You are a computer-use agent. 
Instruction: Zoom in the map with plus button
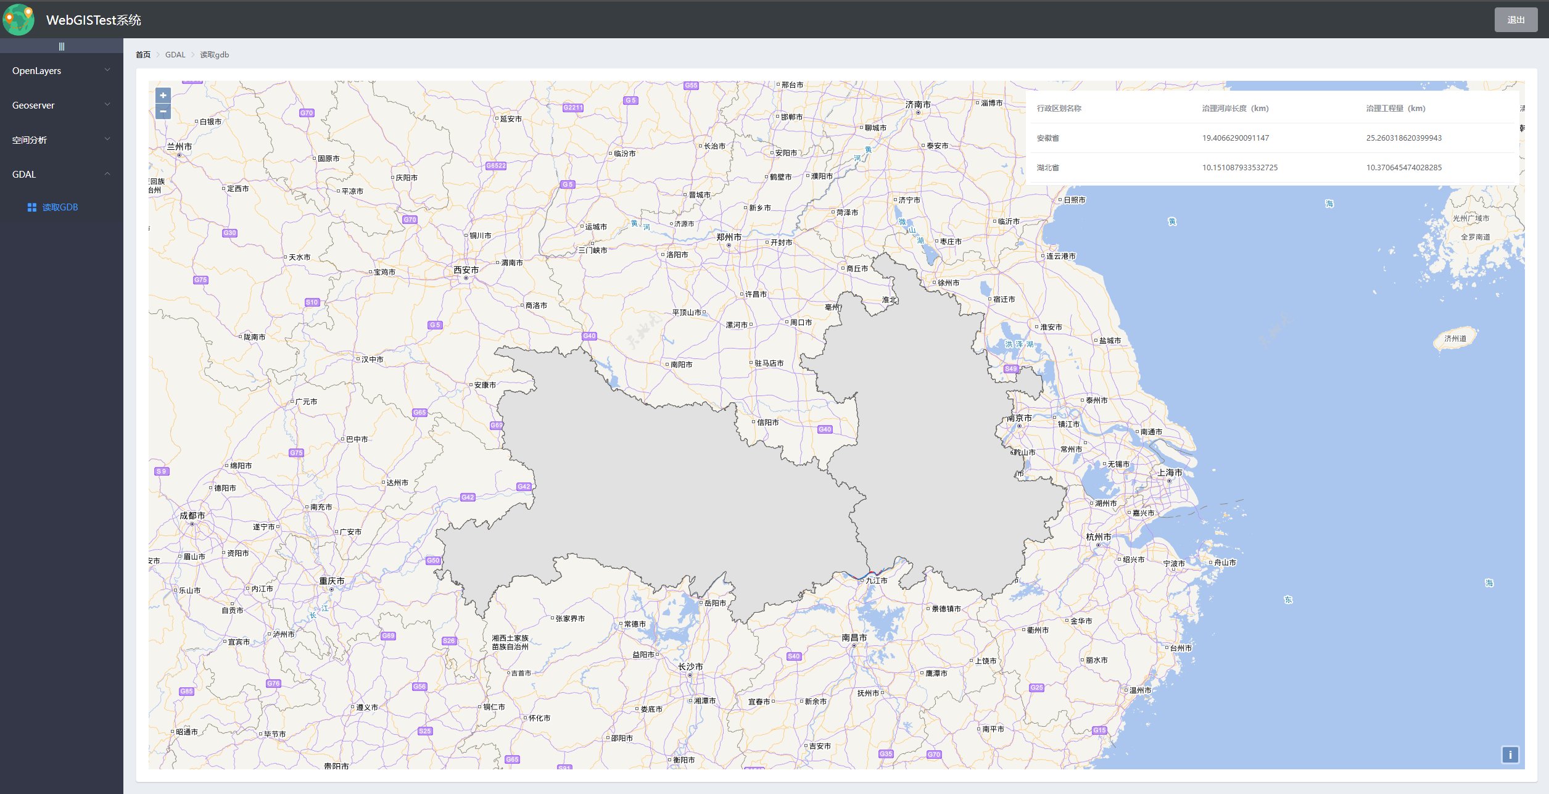click(x=163, y=95)
